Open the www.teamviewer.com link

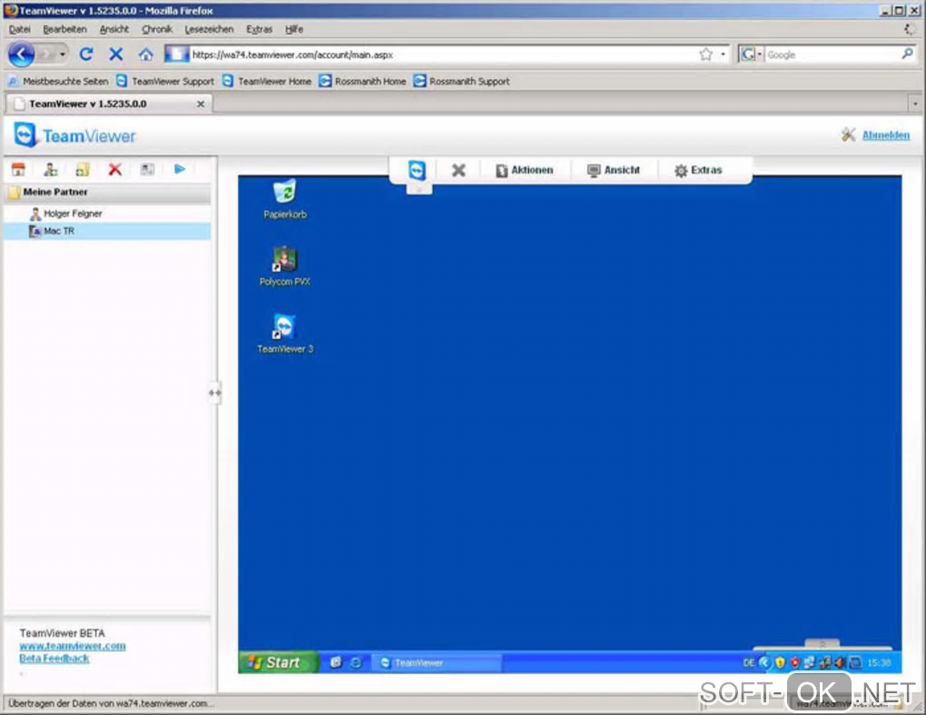(73, 646)
